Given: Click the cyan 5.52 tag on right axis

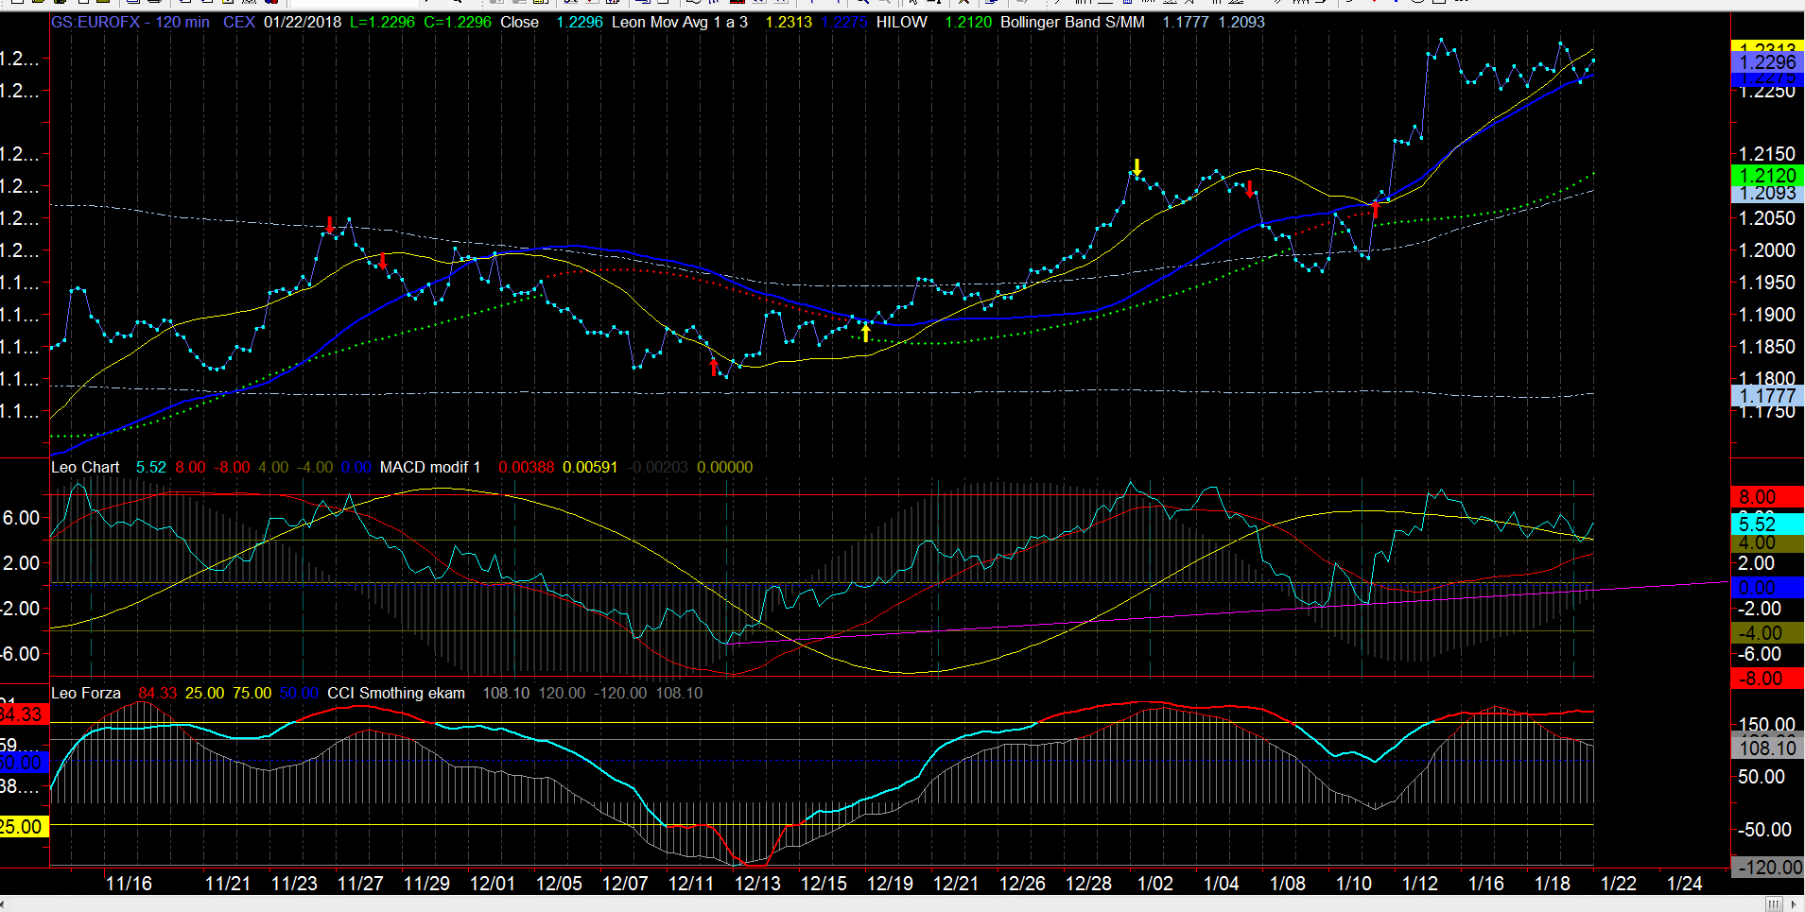Looking at the screenshot, I should 1767,525.
